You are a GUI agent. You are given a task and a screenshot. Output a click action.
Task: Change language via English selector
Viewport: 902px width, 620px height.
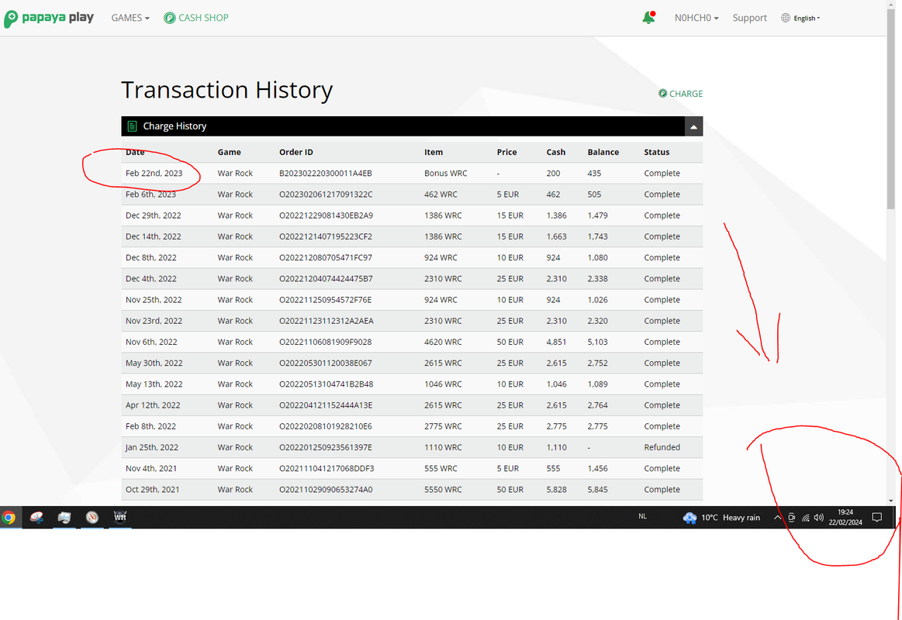point(807,19)
